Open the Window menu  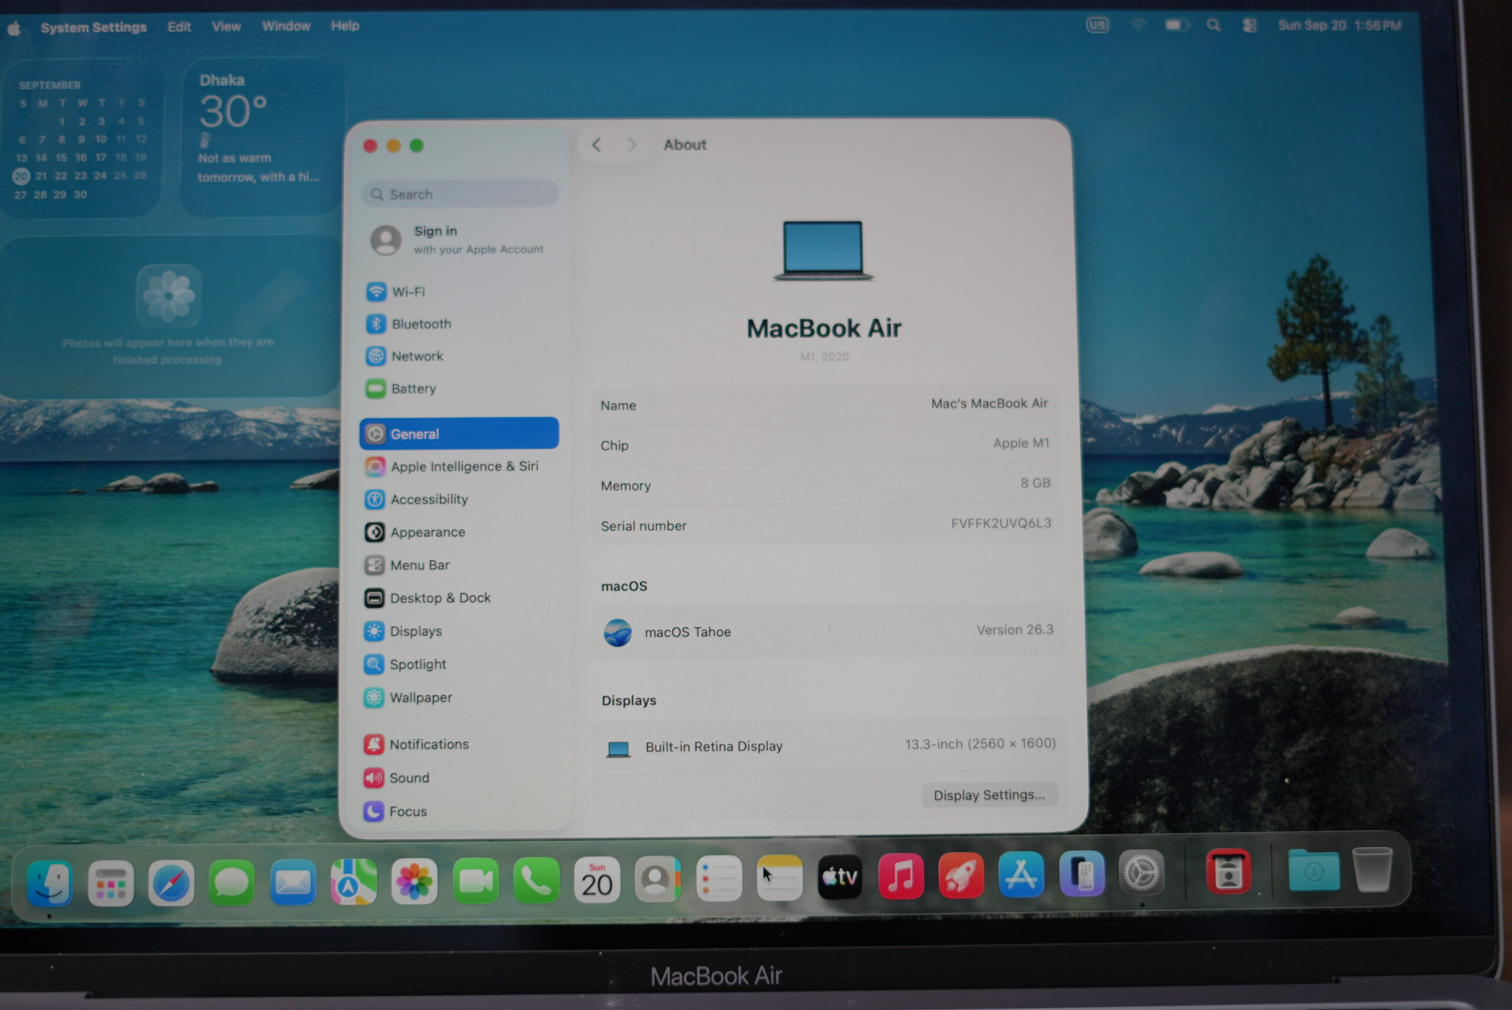point(286,27)
